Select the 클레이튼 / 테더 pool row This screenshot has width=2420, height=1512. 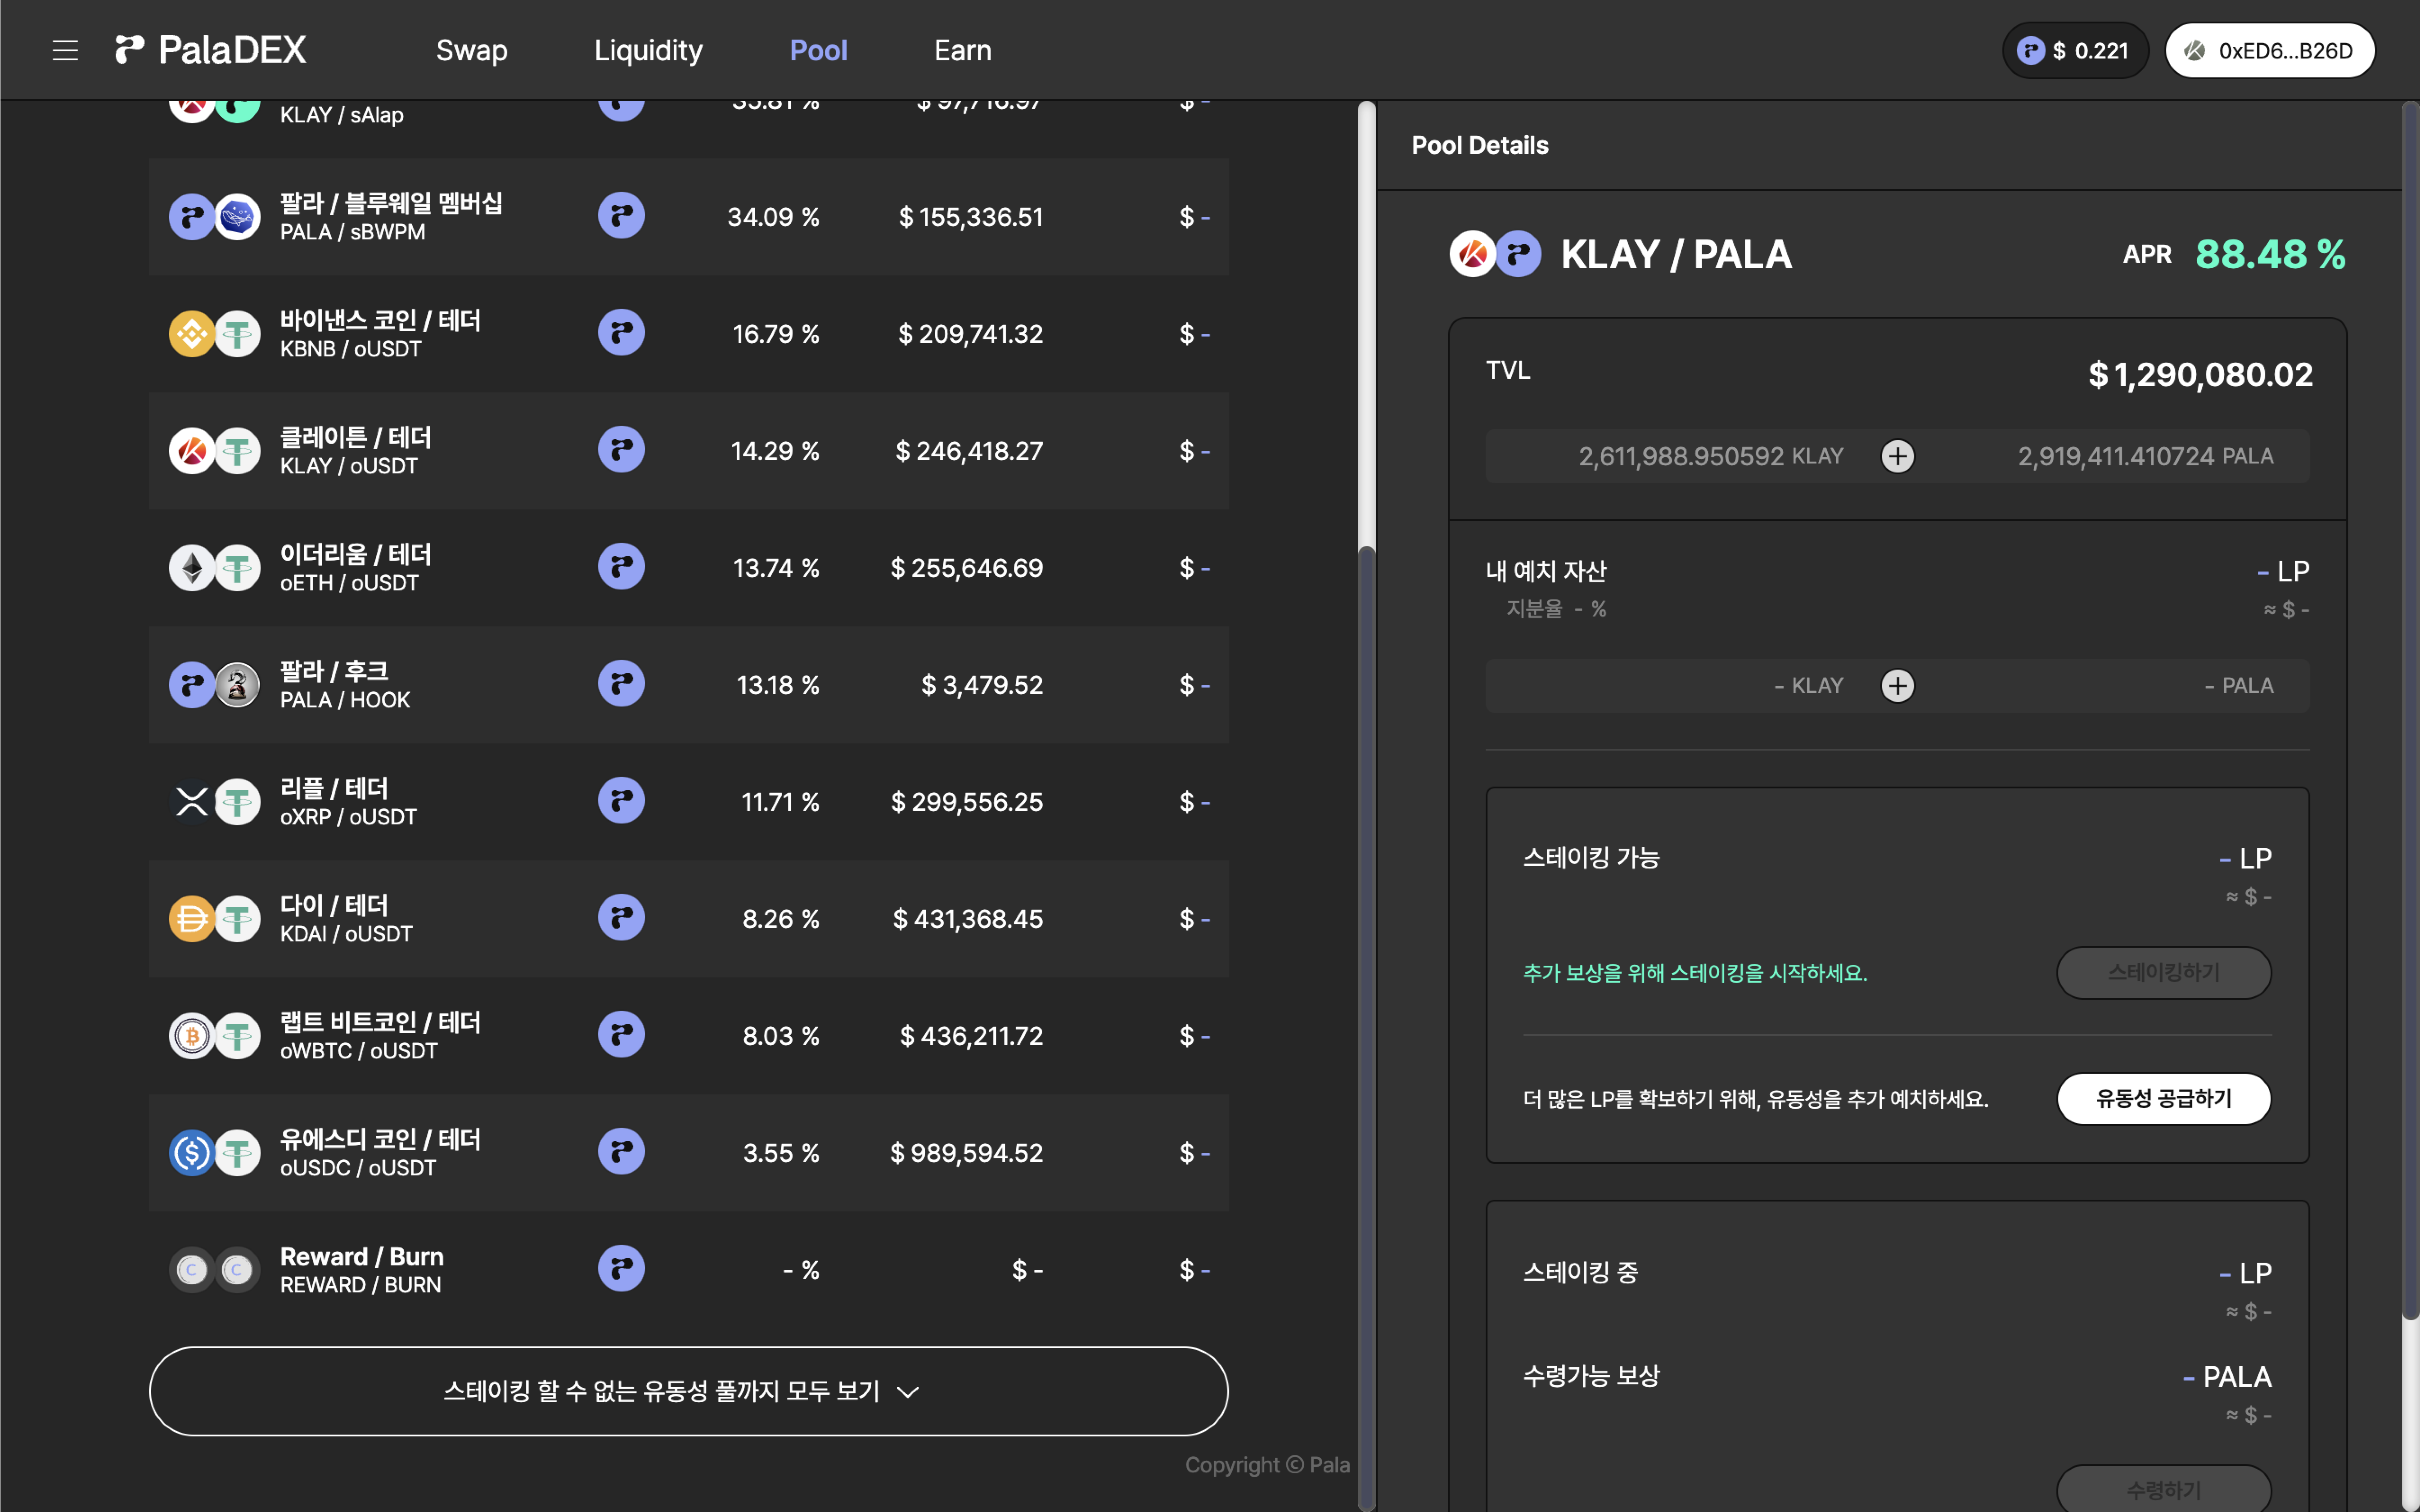click(688, 450)
